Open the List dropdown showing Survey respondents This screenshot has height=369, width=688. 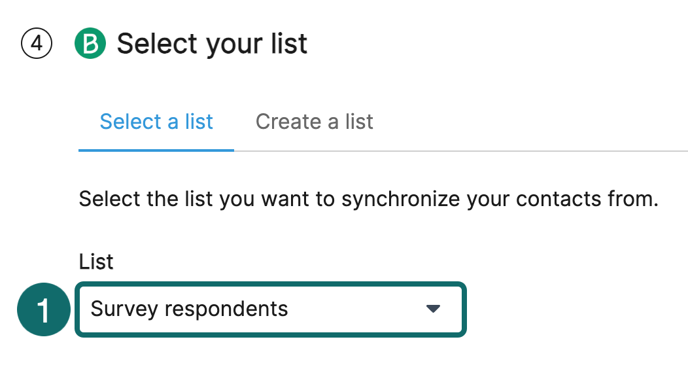click(270, 309)
